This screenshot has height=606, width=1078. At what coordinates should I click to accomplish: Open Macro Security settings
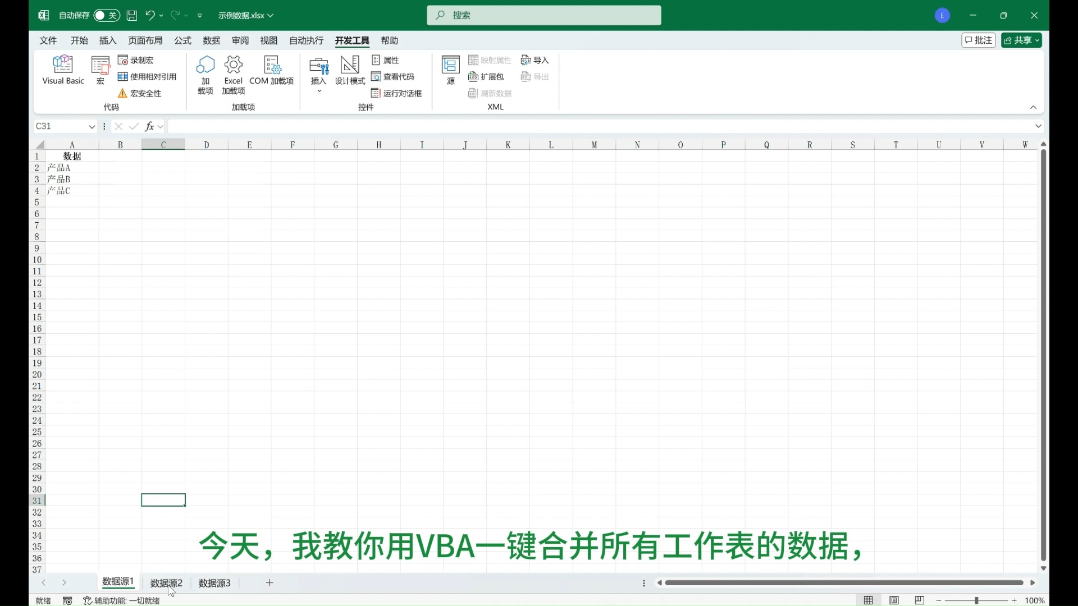pos(140,93)
